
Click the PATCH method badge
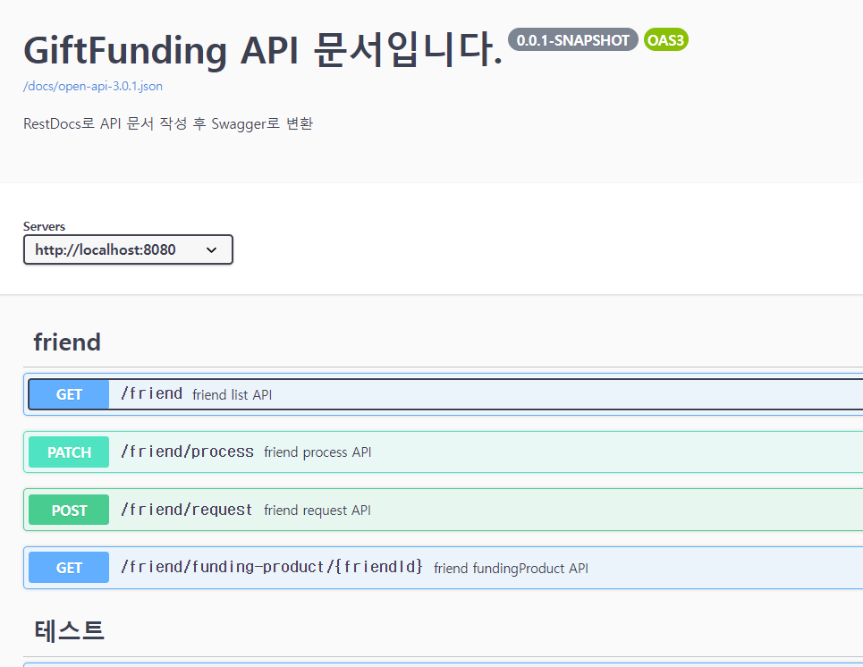[x=69, y=452]
